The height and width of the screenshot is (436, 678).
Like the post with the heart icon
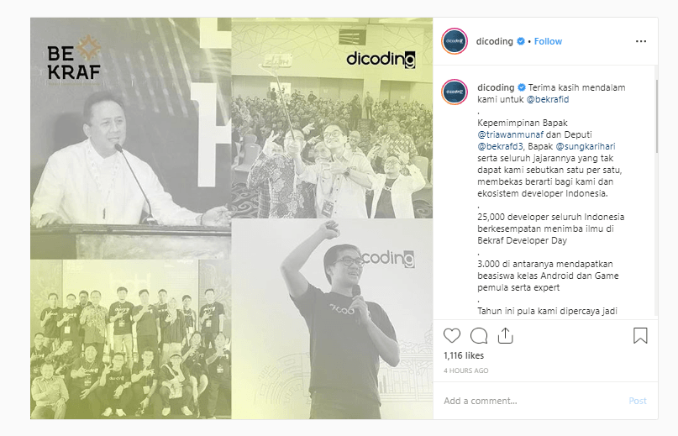click(452, 336)
